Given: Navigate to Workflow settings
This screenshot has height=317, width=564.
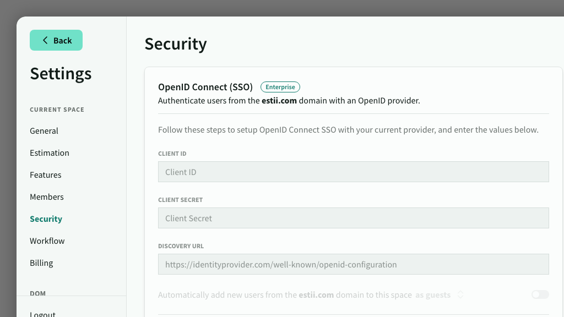Looking at the screenshot, I should (47, 241).
